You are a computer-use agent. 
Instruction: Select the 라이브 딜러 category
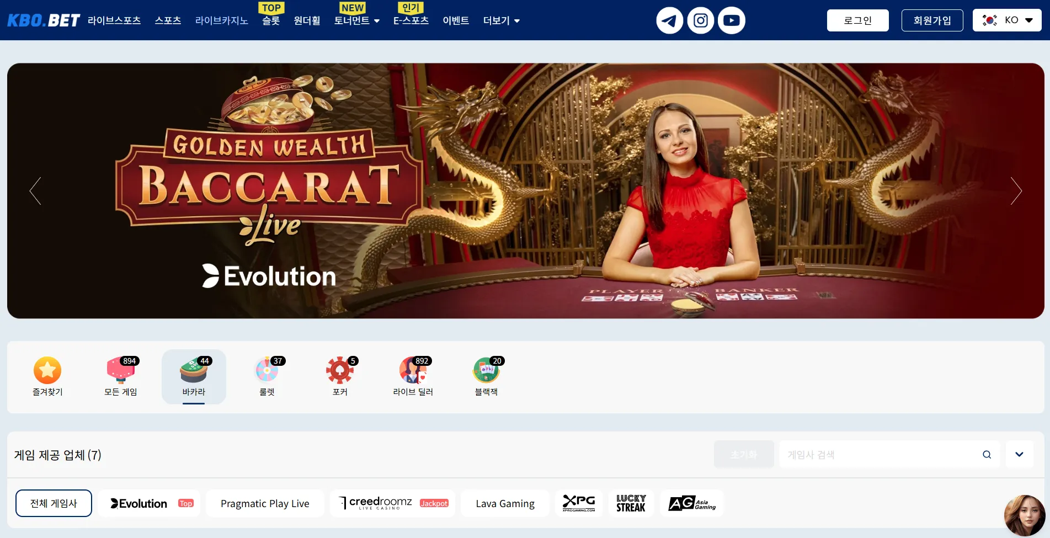(x=413, y=377)
